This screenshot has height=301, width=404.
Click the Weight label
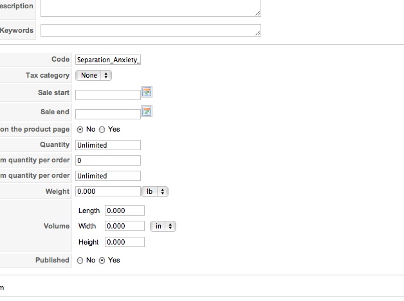pyautogui.click(x=57, y=191)
